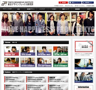The width and height of the screenshot is (96, 90).
Task: Open the PROFESSIONAL PROGRAM feature card
Action: click(x=36, y=79)
